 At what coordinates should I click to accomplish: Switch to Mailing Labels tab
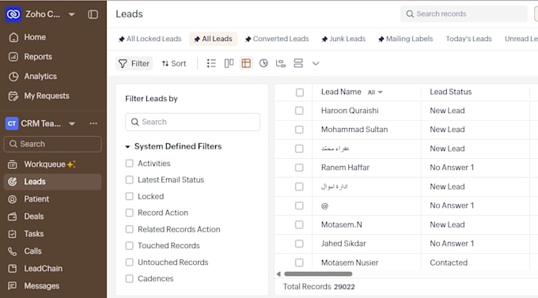[x=406, y=39]
